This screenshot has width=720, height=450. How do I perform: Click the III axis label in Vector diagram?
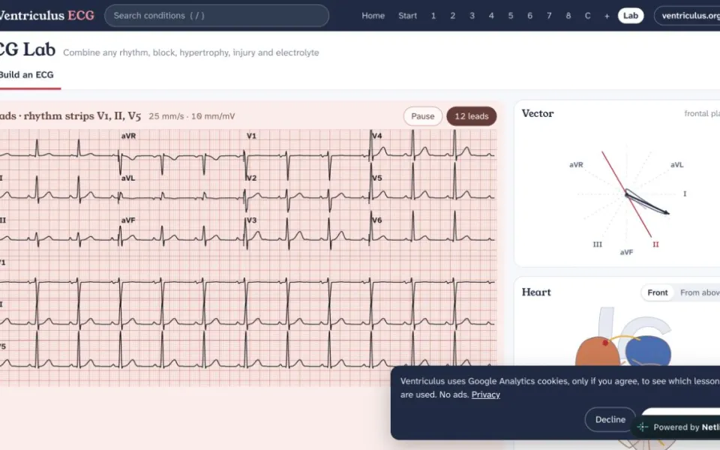pyautogui.click(x=598, y=244)
